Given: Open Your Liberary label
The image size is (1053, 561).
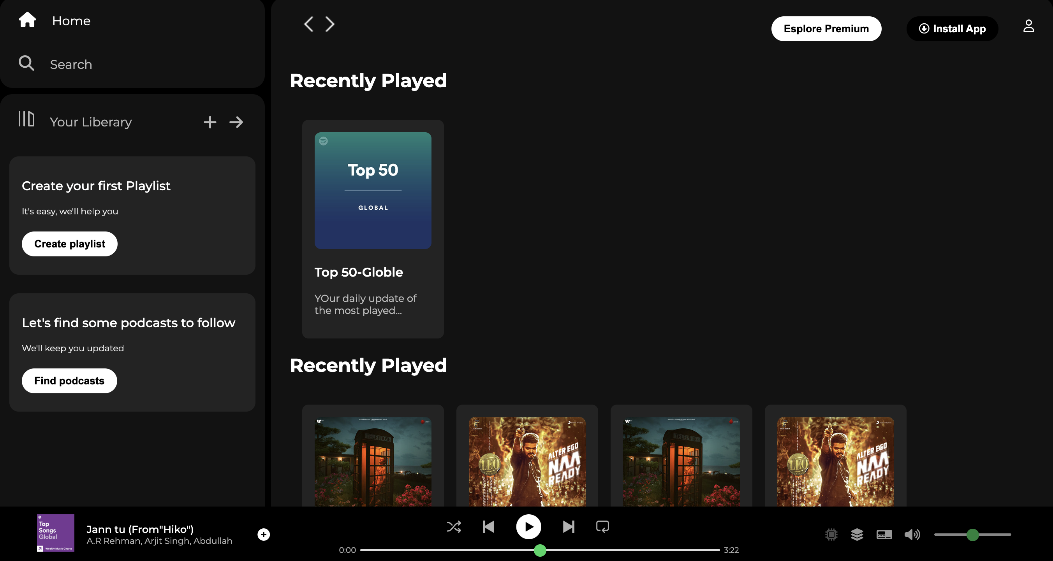Looking at the screenshot, I should click(x=91, y=122).
